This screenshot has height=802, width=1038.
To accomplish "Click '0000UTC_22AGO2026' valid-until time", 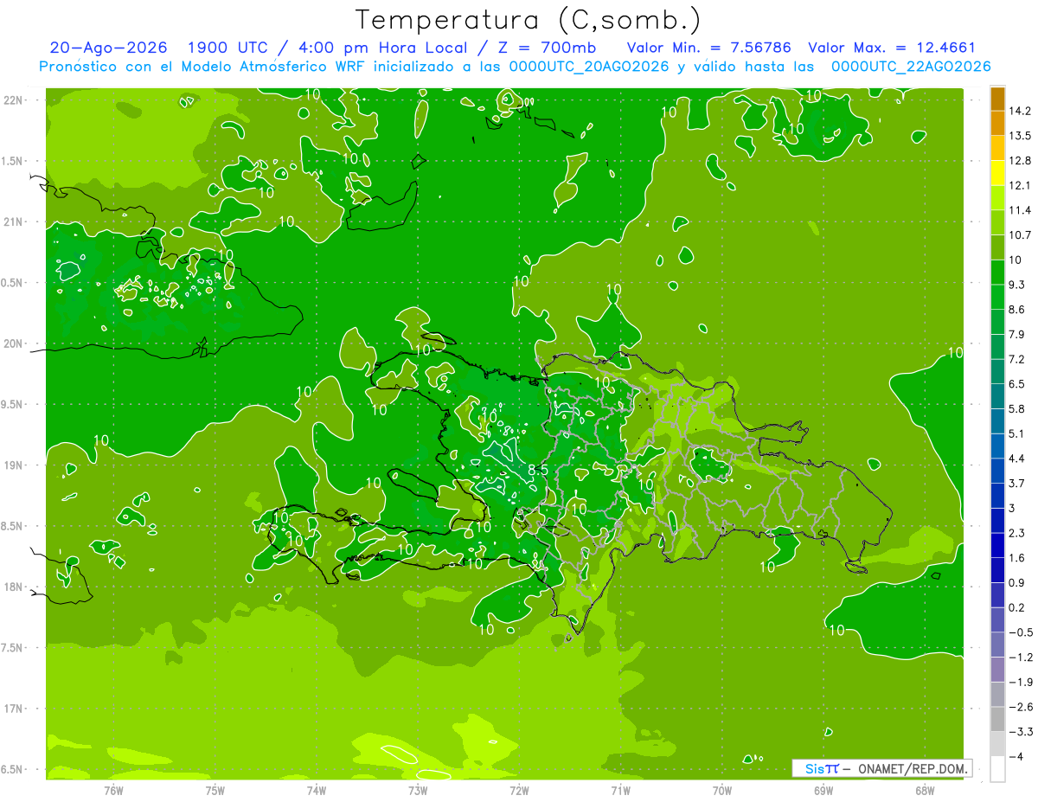I will 911,67.
